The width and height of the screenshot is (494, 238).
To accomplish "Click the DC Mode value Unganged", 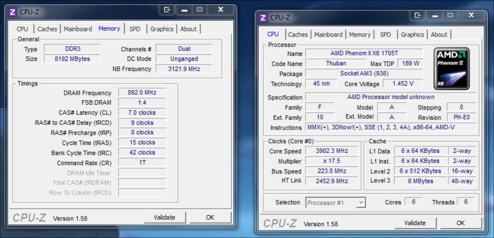I will (184, 59).
